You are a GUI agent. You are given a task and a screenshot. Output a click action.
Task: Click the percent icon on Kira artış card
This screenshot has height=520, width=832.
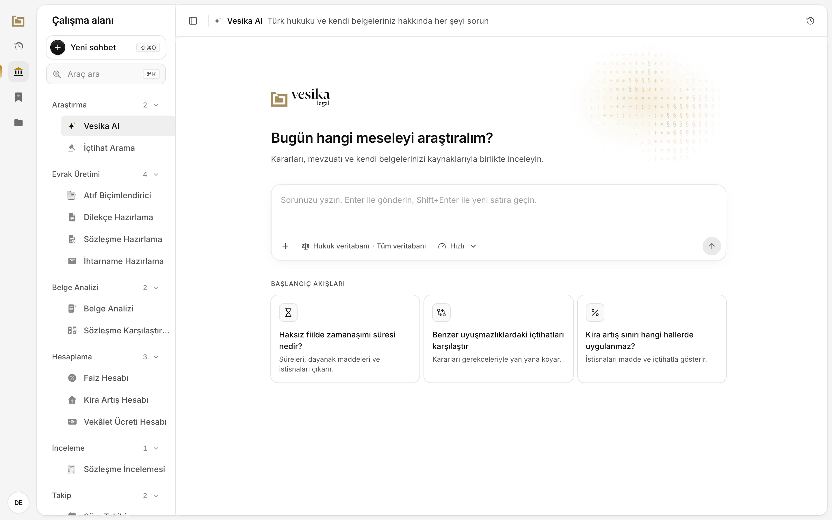click(x=595, y=313)
